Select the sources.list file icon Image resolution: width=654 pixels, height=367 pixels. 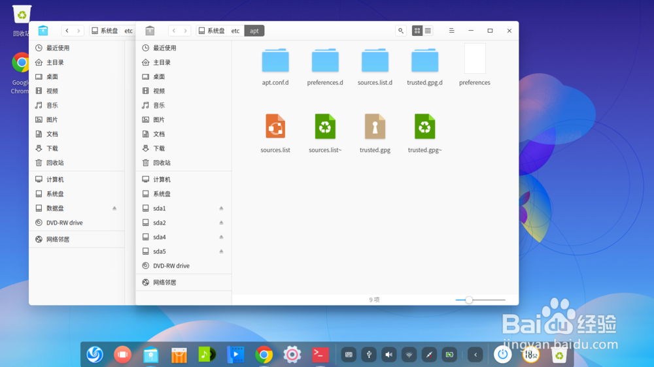coord(275,126)
